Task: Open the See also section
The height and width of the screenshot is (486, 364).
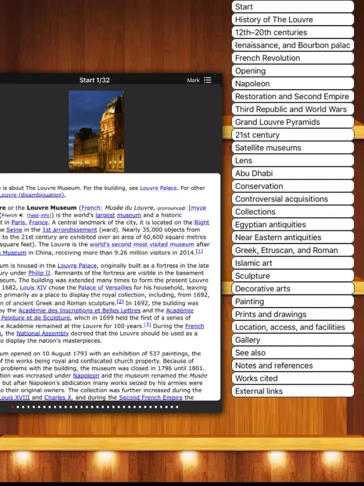Action: coord(293,353)
